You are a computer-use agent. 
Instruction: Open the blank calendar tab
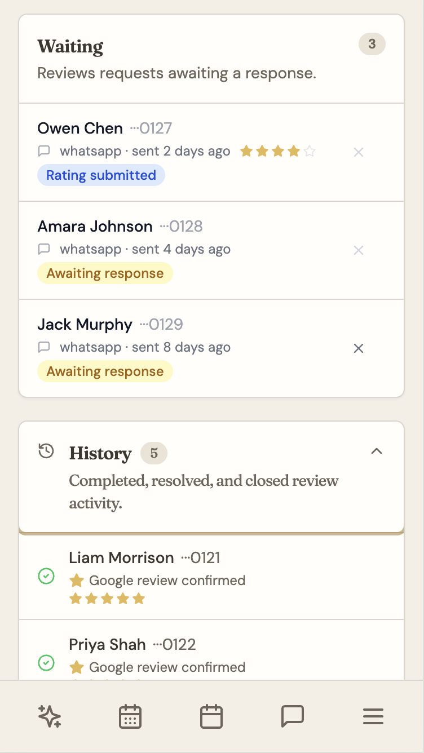point(211,716)
